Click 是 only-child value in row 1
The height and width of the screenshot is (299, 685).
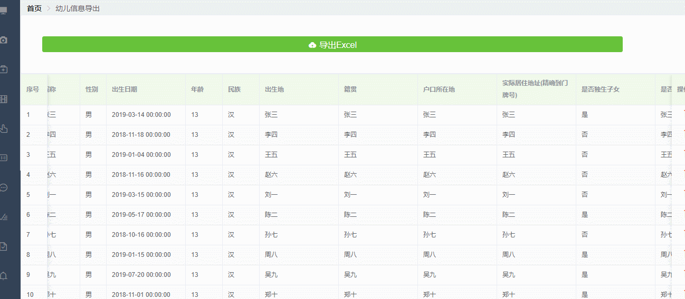tap(585, 115)
